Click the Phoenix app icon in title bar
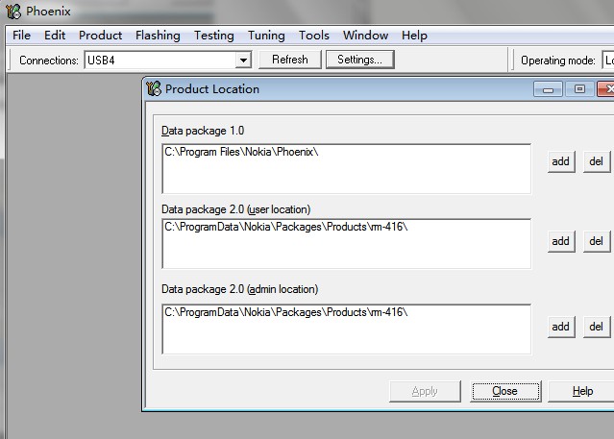 12,11
